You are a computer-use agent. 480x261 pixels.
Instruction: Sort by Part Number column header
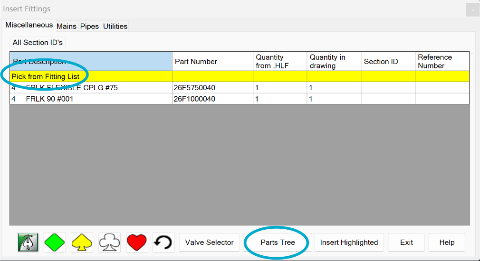coord(213,61)
